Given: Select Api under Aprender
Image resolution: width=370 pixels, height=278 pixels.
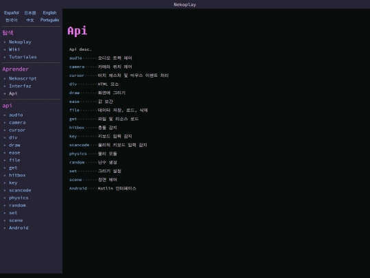Looking at the screenshot, I should click(13, 93).
